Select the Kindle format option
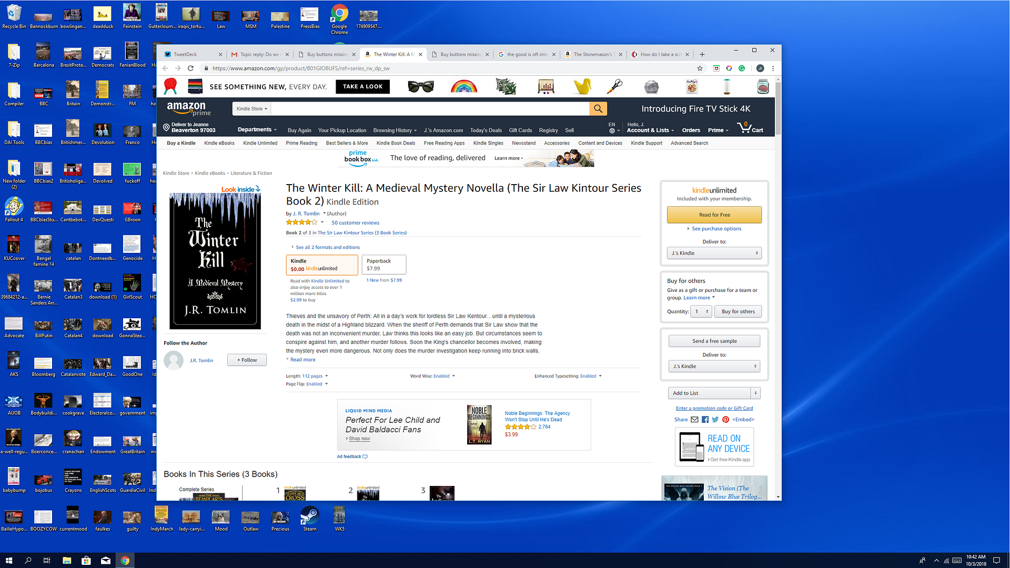Screen dimensions: 1010x568 321,265
